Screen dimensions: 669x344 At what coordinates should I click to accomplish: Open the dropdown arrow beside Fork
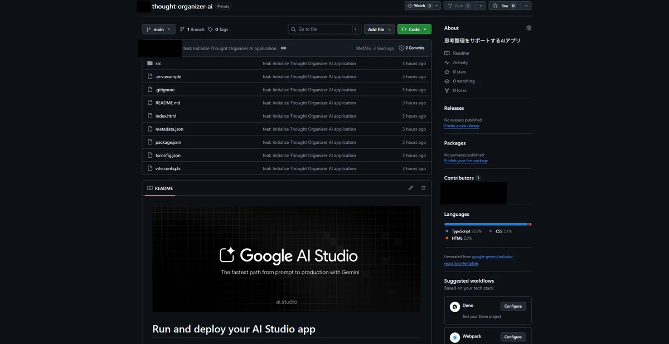click(x=480, y=6)
